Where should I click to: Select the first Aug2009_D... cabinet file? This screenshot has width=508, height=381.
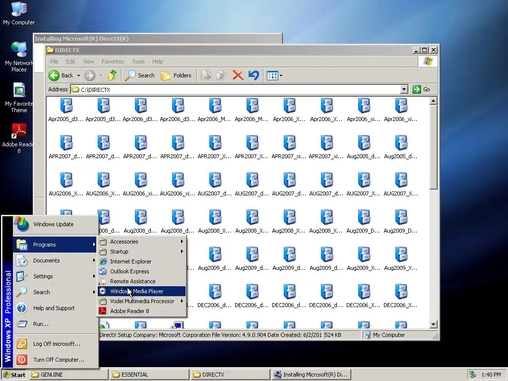[x=364, y=222]
